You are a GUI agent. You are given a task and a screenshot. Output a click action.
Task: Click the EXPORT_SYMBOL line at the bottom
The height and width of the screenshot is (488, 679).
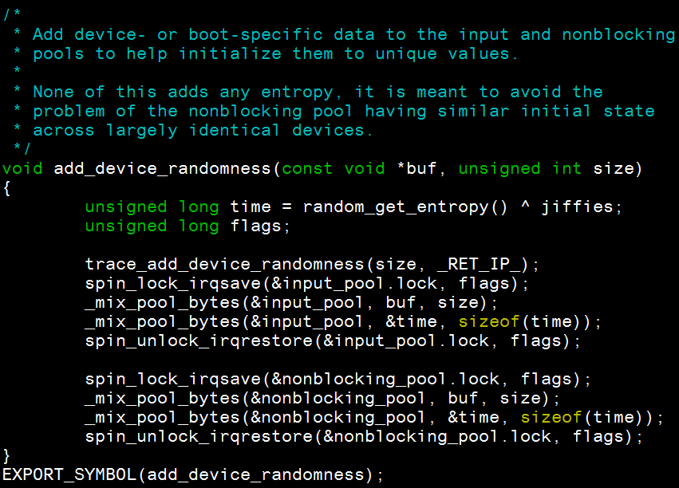click(x=68, y=474)
